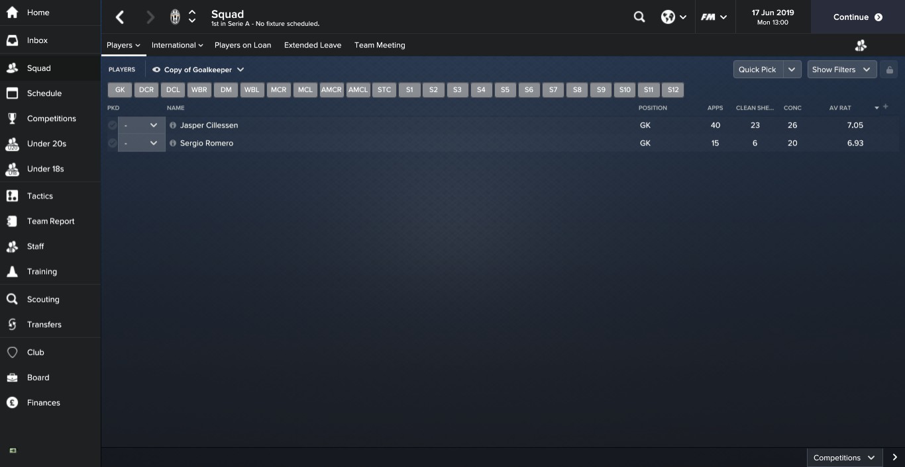The image size is (905, 467).
Task: Open the Board briefcase icon
Action: (x=12, y=377)
